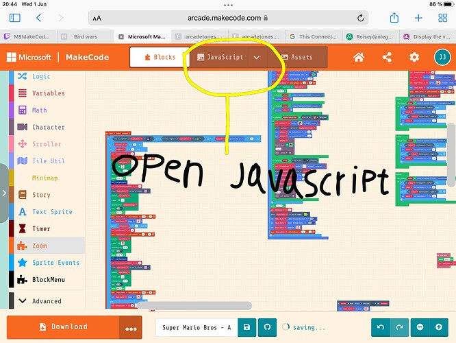
Task: Click the vertical workspace scrollbar
Action: tap(451, 155)
